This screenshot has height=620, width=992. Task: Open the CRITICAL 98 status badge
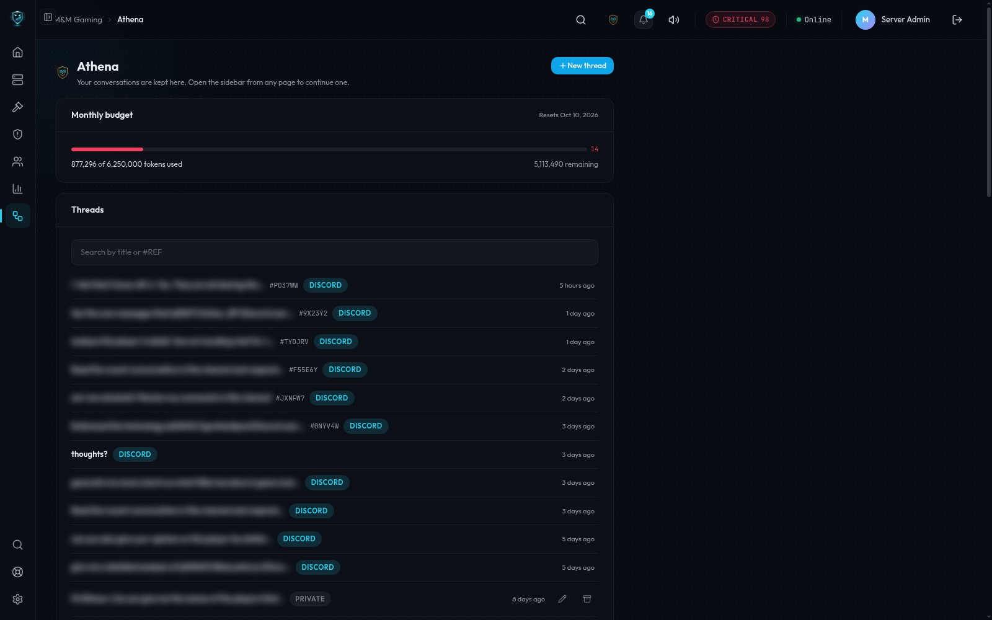point(740,20)
